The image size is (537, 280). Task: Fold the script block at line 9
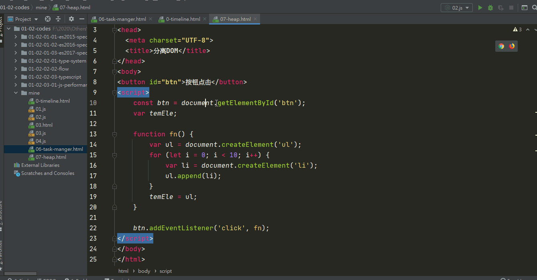coord(114,92)
